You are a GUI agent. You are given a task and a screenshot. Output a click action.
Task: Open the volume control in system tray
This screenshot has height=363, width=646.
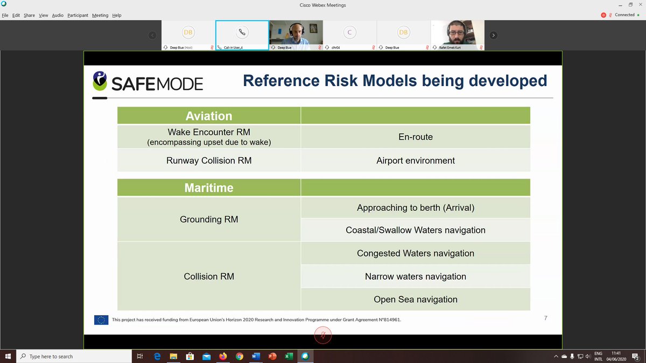click(587, 356)
